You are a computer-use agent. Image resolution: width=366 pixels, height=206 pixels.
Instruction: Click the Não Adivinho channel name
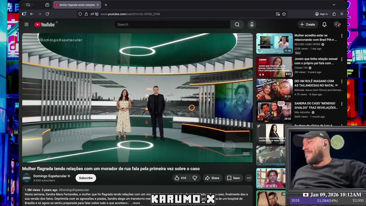click(302, 112)
